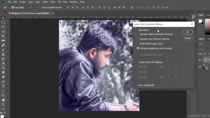Select the Hand tool
Screen dimensions: 210x118
point(3,100)
